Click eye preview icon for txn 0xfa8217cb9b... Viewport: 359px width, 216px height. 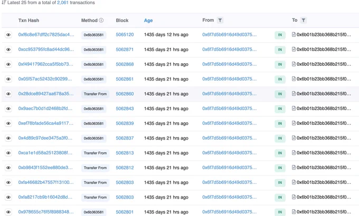(x=8, y=197)
